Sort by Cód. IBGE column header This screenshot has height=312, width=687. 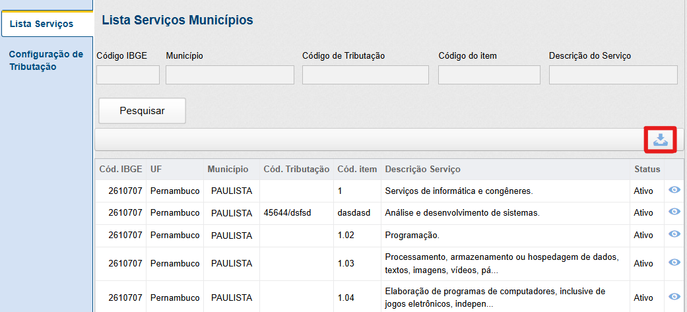pyautogui.click(x=120, y=170)
